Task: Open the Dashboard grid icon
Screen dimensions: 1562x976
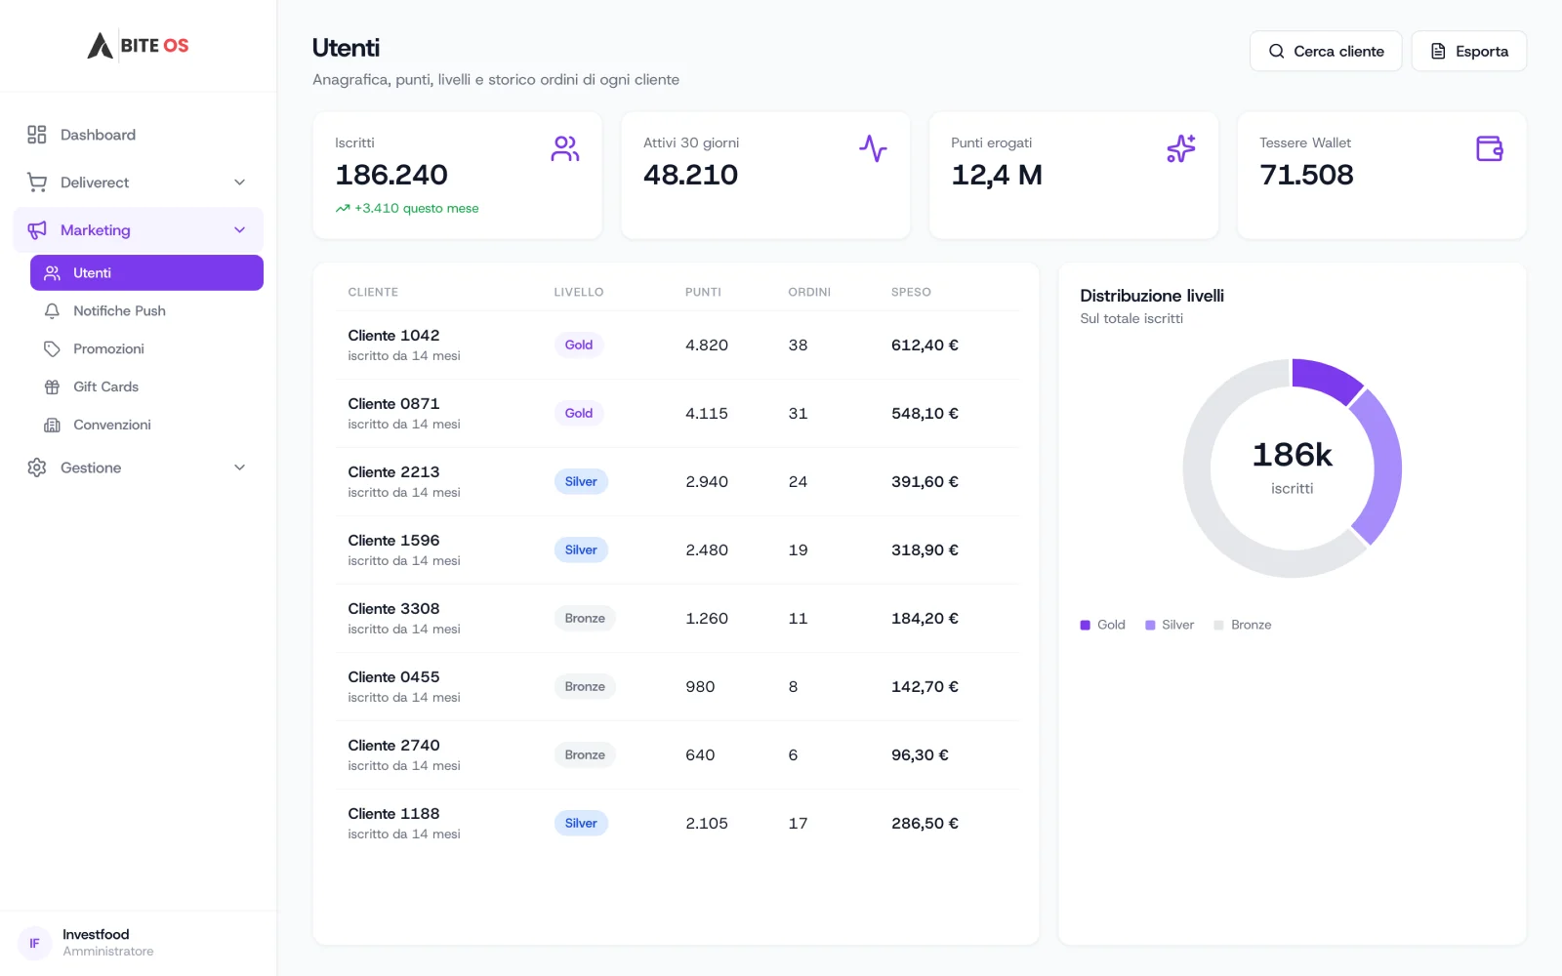Action: coord(37,135)
